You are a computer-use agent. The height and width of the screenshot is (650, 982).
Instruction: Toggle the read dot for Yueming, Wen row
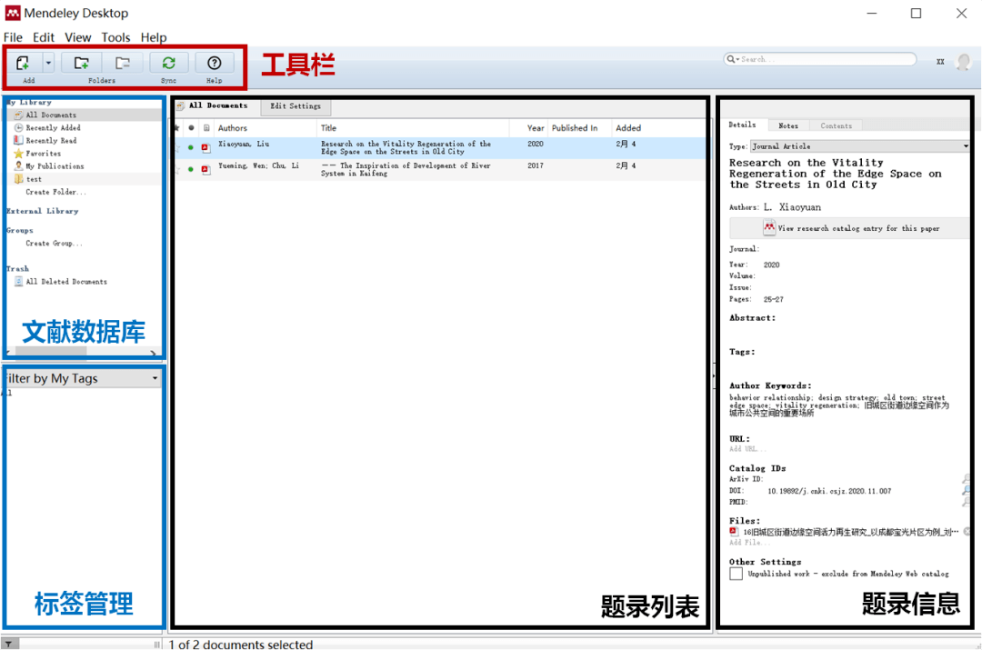(x=191, y=170)
